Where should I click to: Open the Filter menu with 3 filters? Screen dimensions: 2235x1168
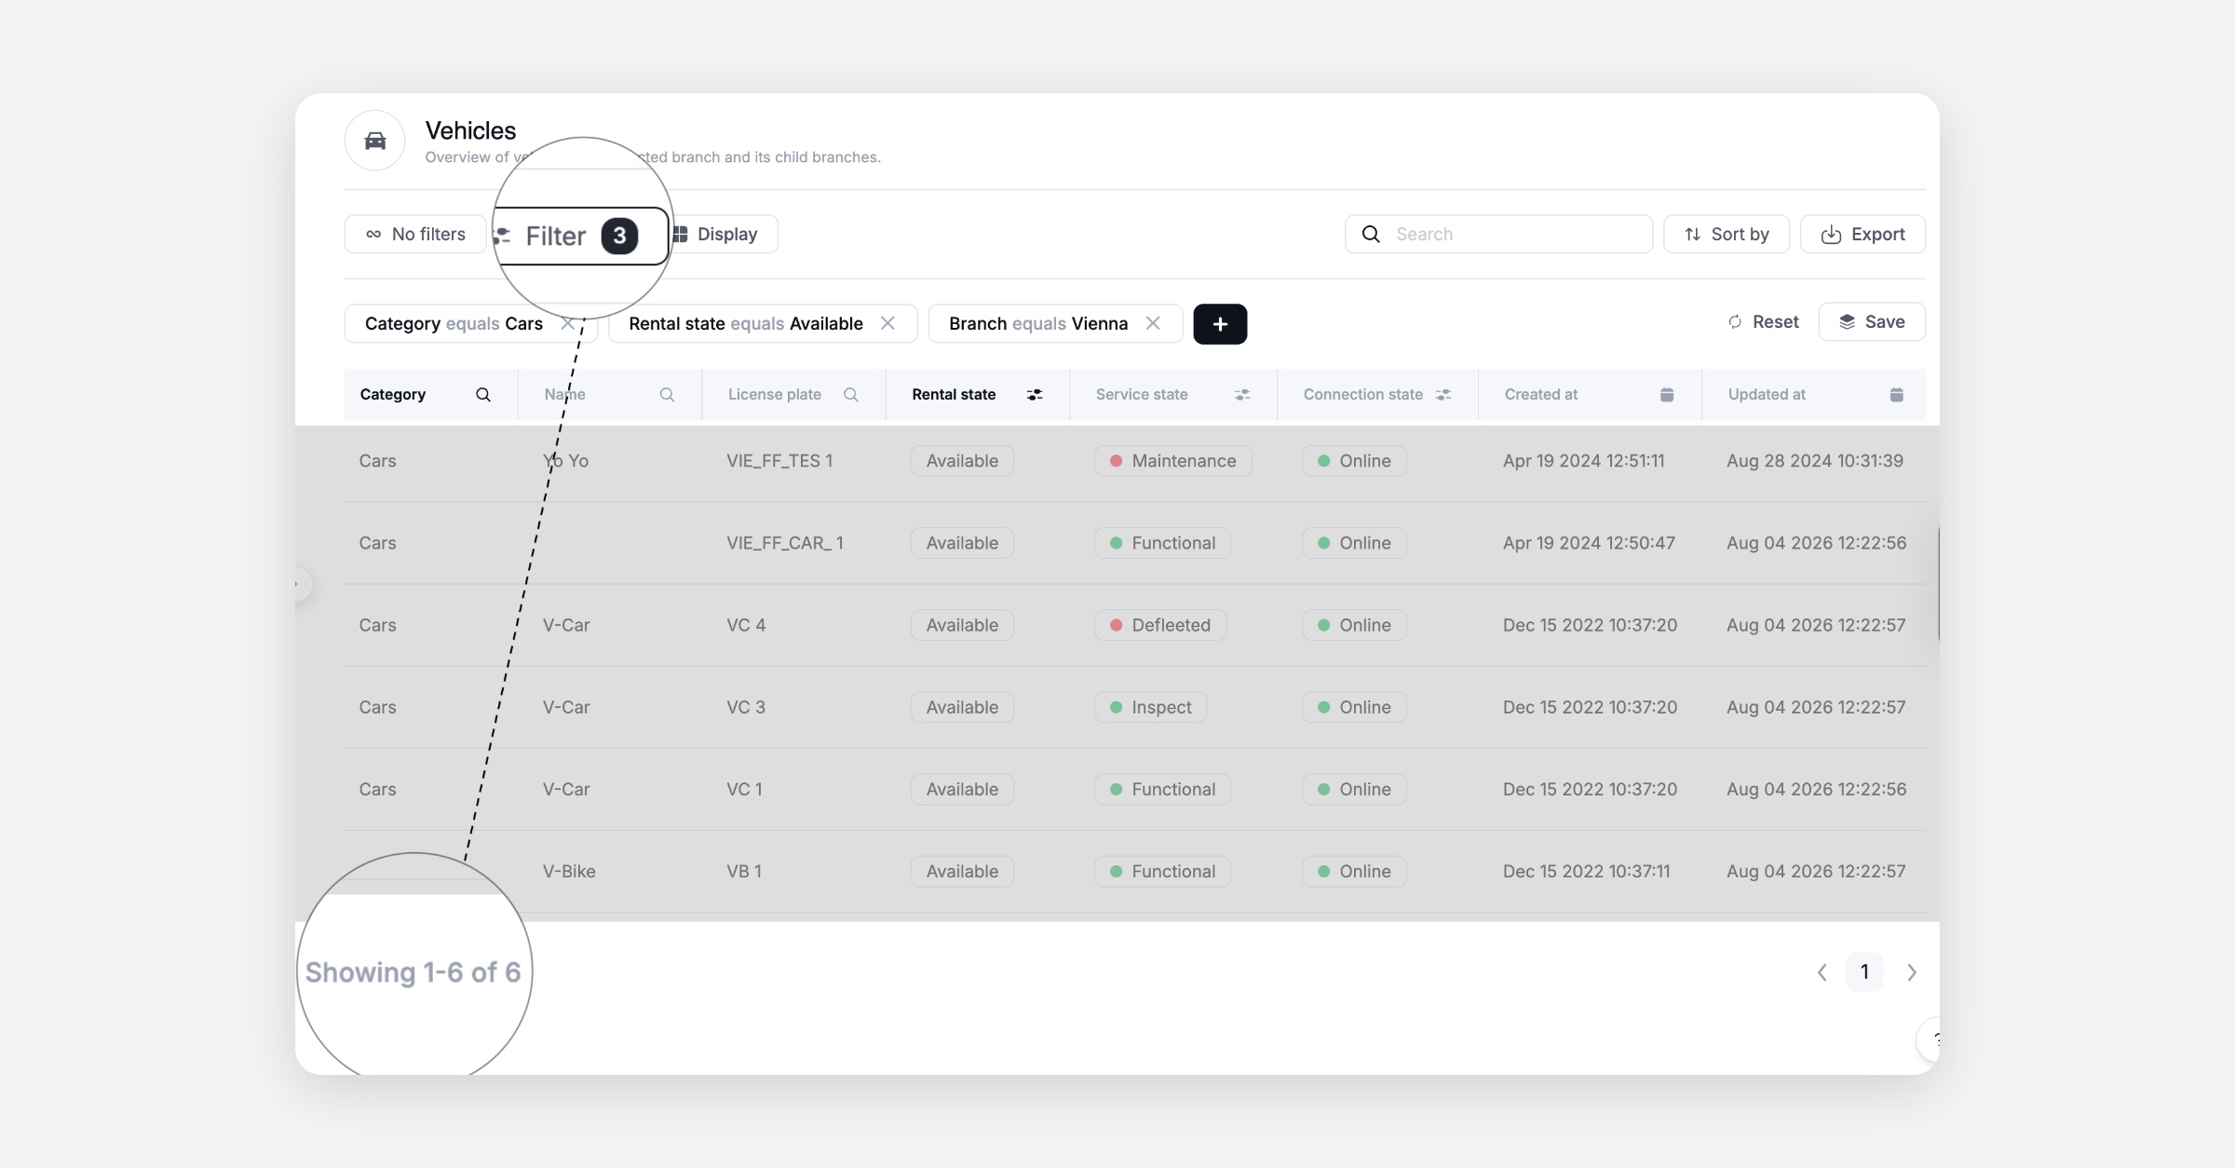coord(581,236)
